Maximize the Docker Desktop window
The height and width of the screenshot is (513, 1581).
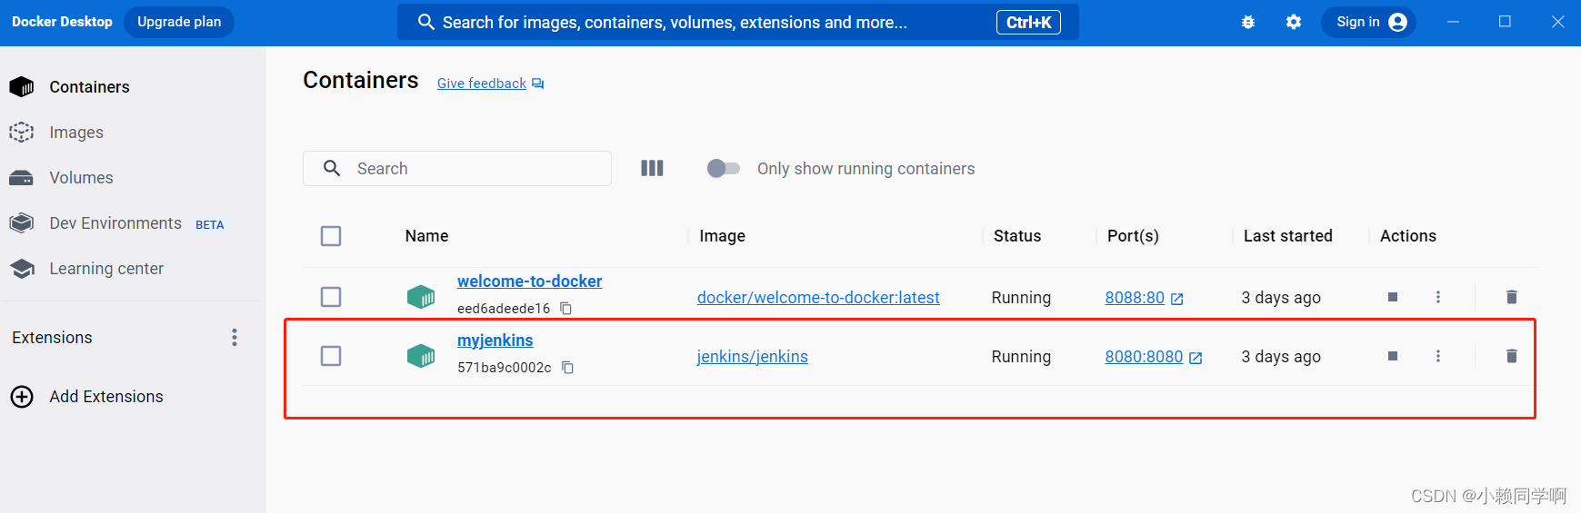pos(1505,22)
